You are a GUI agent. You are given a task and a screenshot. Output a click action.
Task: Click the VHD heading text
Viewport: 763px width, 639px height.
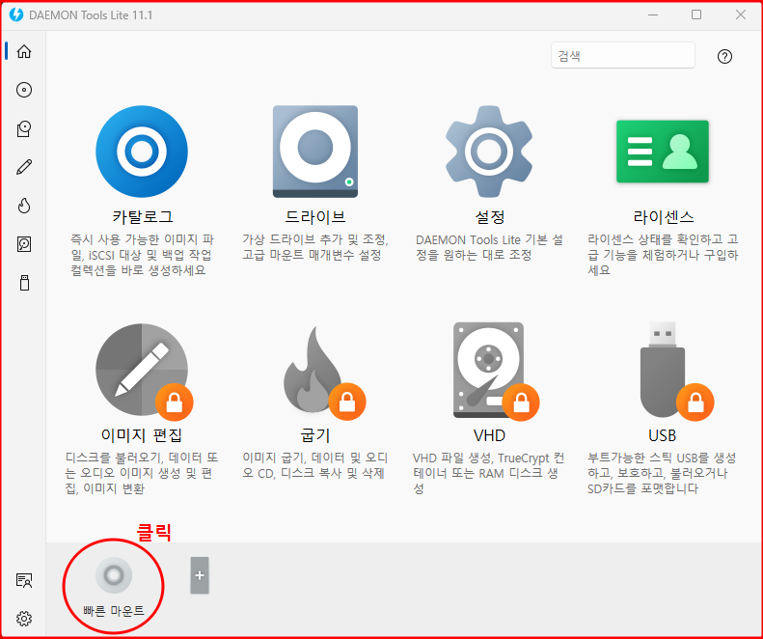point(489,435)
